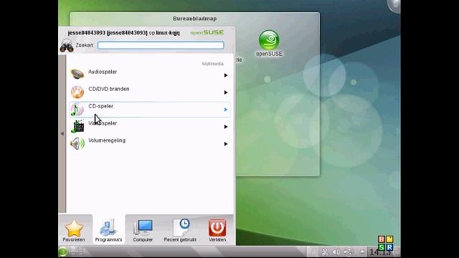Expand the Audiospeler submenu arrow
459x258 pixels.
point(226,75)
